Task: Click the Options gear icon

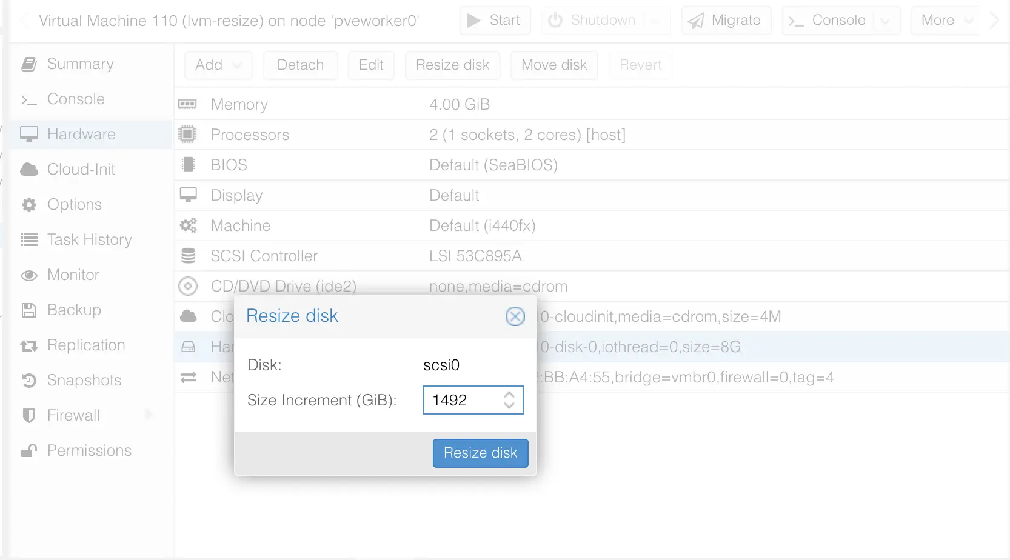Action: click(29, 205)
